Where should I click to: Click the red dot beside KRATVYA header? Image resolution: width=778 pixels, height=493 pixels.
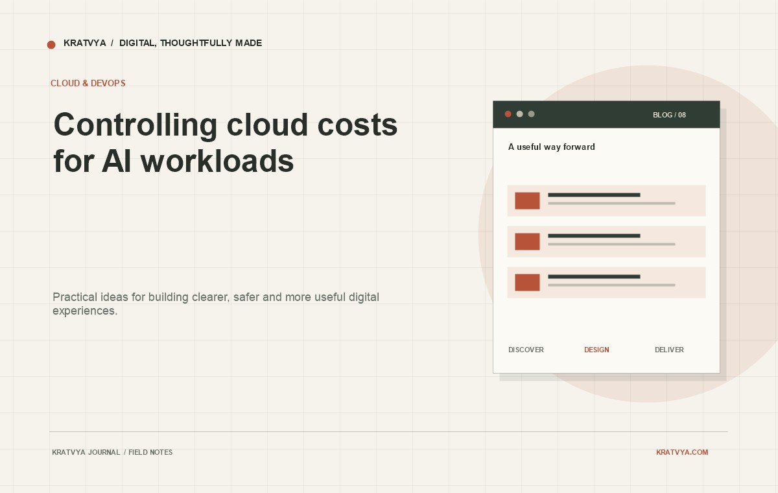(51, 45)
